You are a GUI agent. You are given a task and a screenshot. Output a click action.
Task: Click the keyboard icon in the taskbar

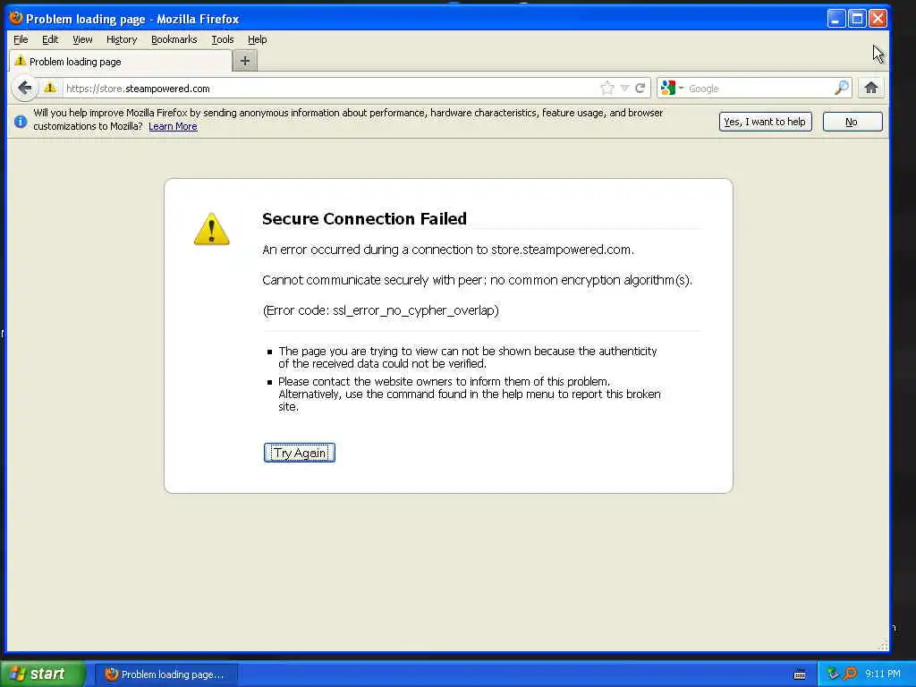click(x=800, y=674)
